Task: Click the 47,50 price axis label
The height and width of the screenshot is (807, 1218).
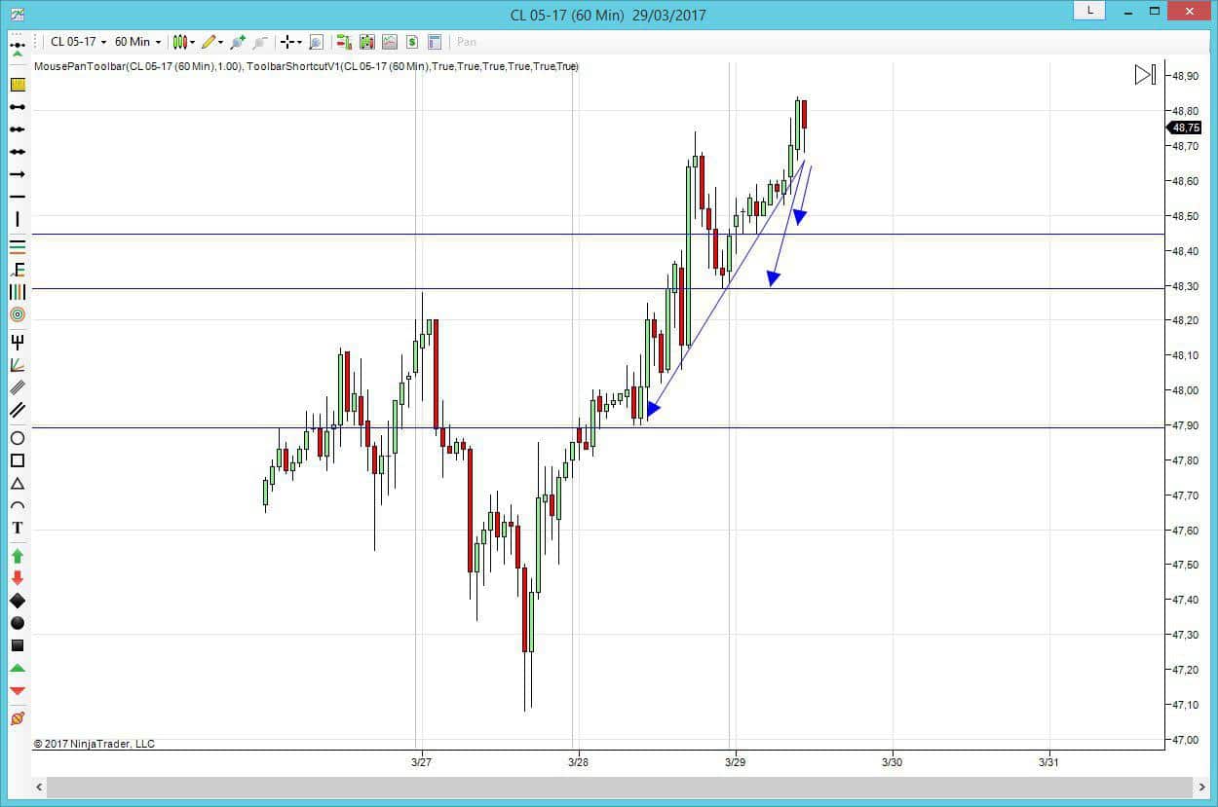Action: coord(1186,565)
